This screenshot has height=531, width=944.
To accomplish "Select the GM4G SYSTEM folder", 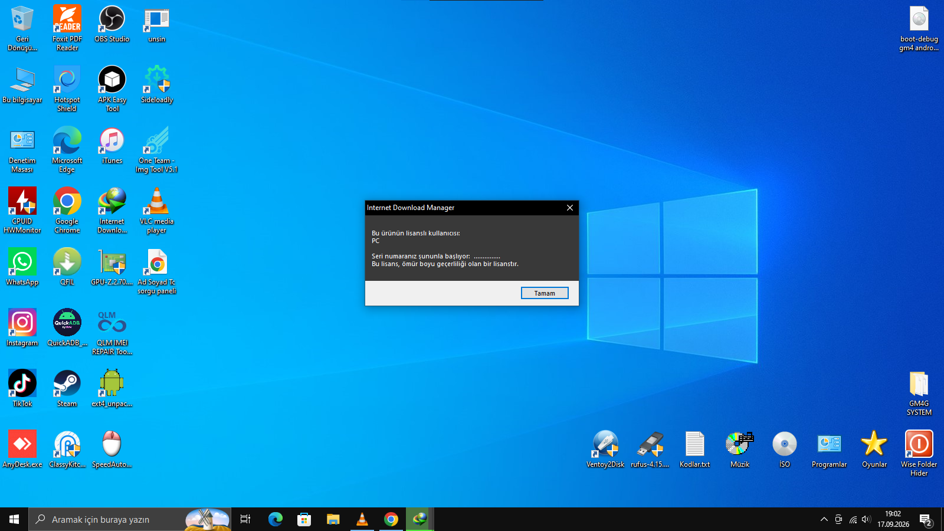I will tap(919, 393).
